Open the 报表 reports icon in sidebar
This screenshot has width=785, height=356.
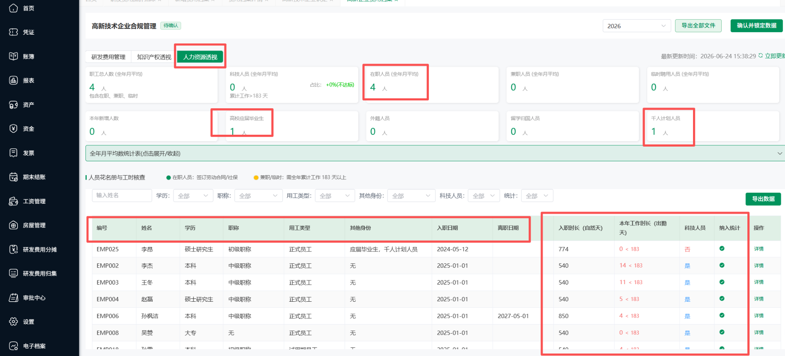tap(13, 80)
